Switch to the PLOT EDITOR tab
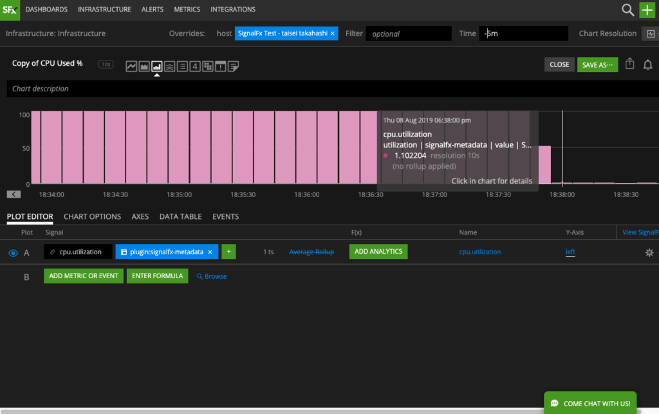This screenshot has height=414, width=659. 30,216
